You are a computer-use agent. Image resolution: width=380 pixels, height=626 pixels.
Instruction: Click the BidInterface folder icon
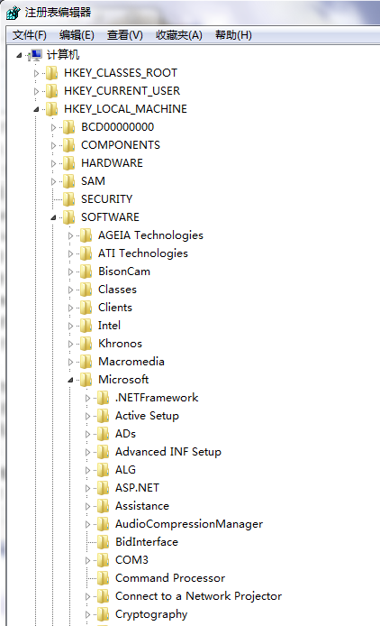tap(103, 542)
